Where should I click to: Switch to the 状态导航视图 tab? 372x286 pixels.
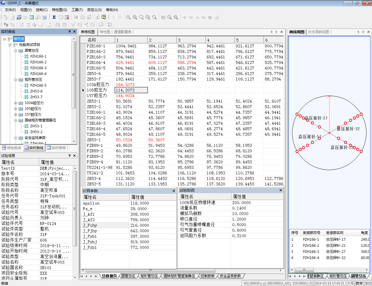coord(319,32)
